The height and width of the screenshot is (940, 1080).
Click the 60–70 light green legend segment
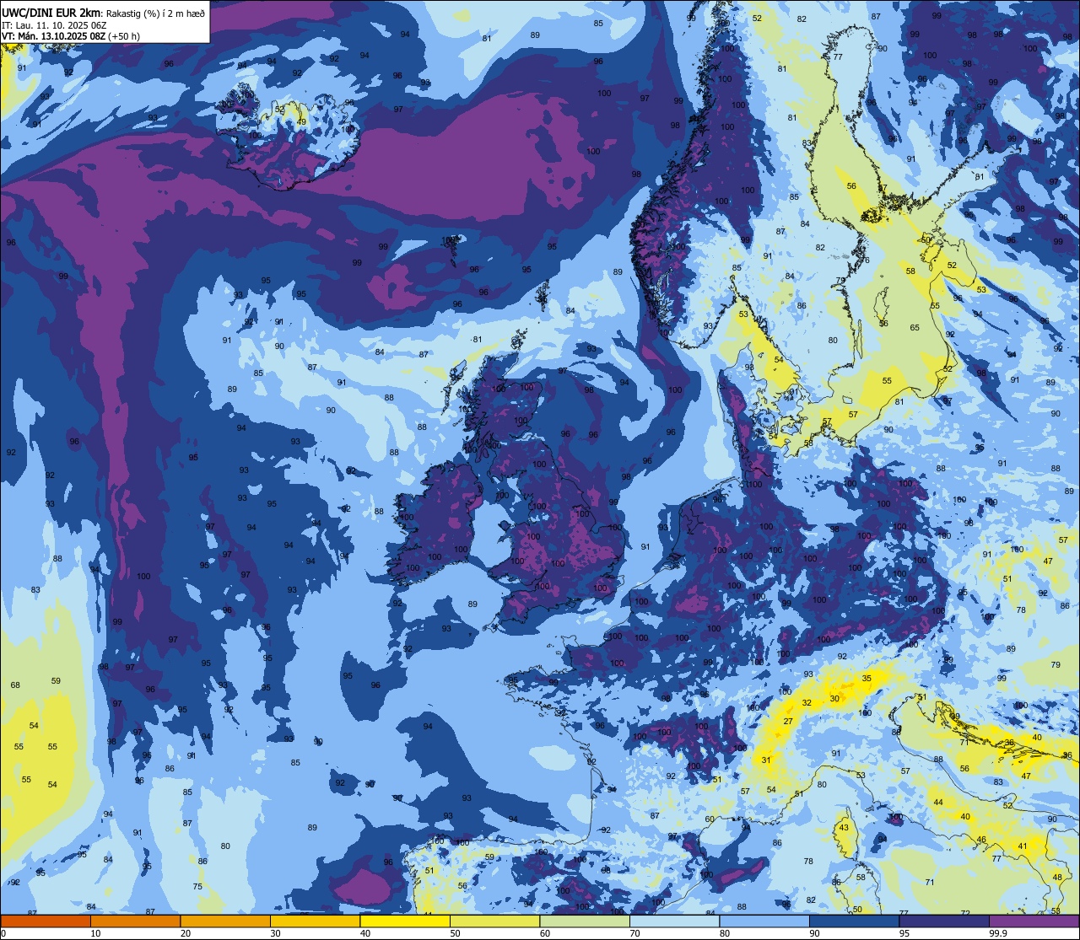(585, 921)
